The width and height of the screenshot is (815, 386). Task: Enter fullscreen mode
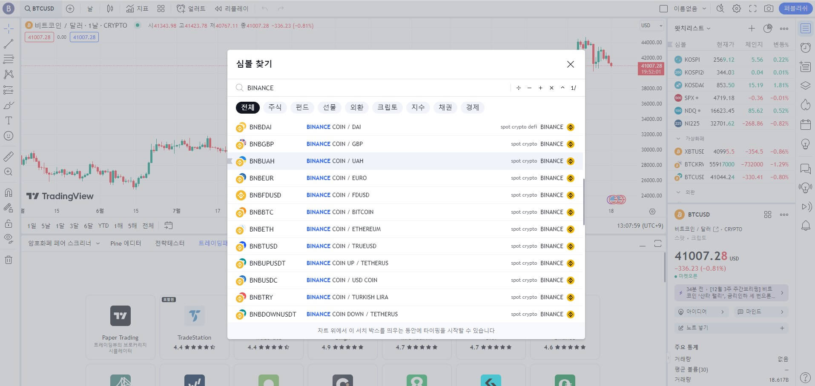coord(753,9)
